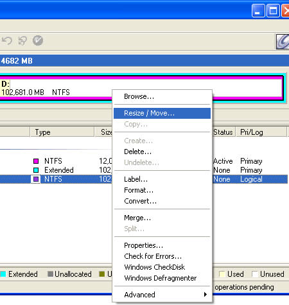Image resolution: width=289 pixels, height=305 pixels.
Task: Click the cyan Extended partition color square
Action: 36,170
